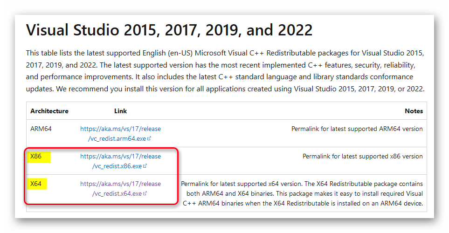Select the highlighted X86 architecture cell
The height and width of the screenshot is (233, 449).
(36, 157)
